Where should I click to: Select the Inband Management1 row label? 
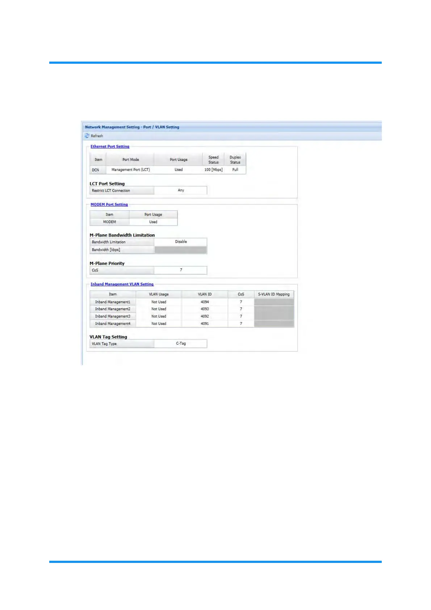coord(113,302)
